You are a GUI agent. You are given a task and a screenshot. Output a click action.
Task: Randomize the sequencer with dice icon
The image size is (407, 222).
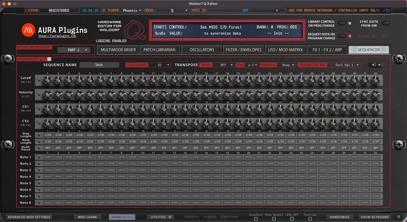click(49, 59)
